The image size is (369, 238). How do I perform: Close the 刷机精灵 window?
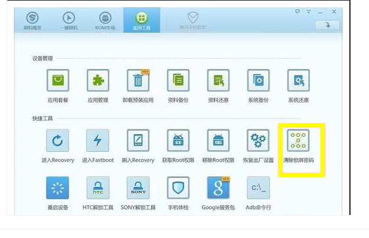point(334,12)
